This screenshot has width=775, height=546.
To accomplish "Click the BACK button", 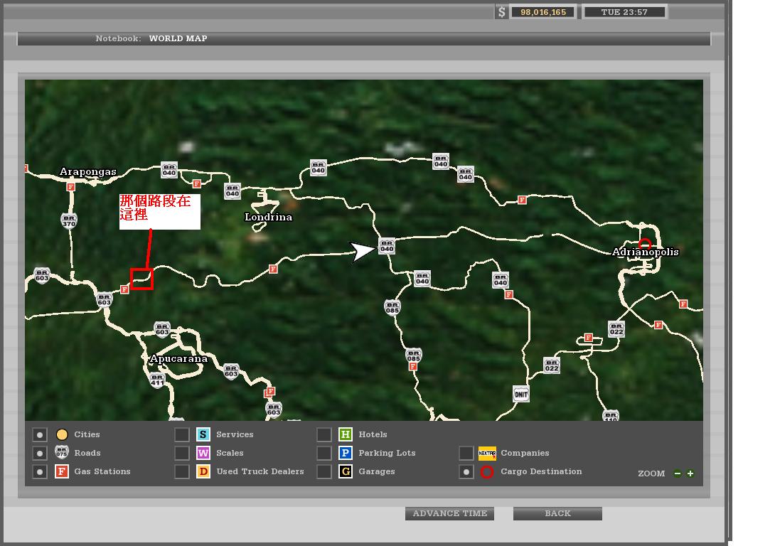I will pyautogui.click(x=557, y=513).
